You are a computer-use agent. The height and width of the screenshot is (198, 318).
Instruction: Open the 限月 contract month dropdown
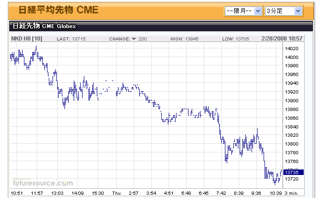243,11
